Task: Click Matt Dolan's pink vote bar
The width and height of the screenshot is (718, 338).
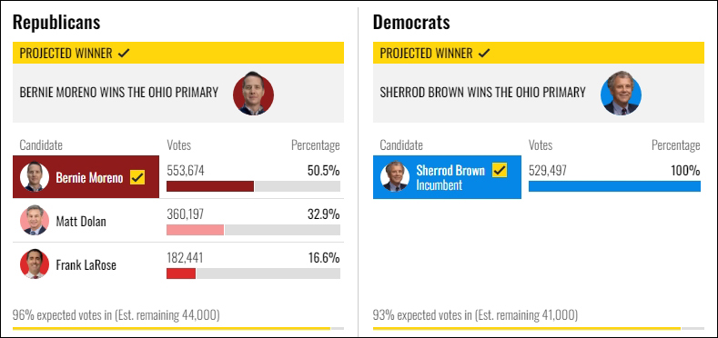Action: tap(195, 230)
